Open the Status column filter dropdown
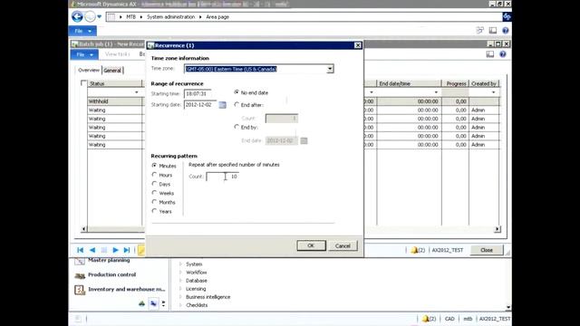This screenshot has width=580, height=326. pyautogui.click(x=137, y=92)
